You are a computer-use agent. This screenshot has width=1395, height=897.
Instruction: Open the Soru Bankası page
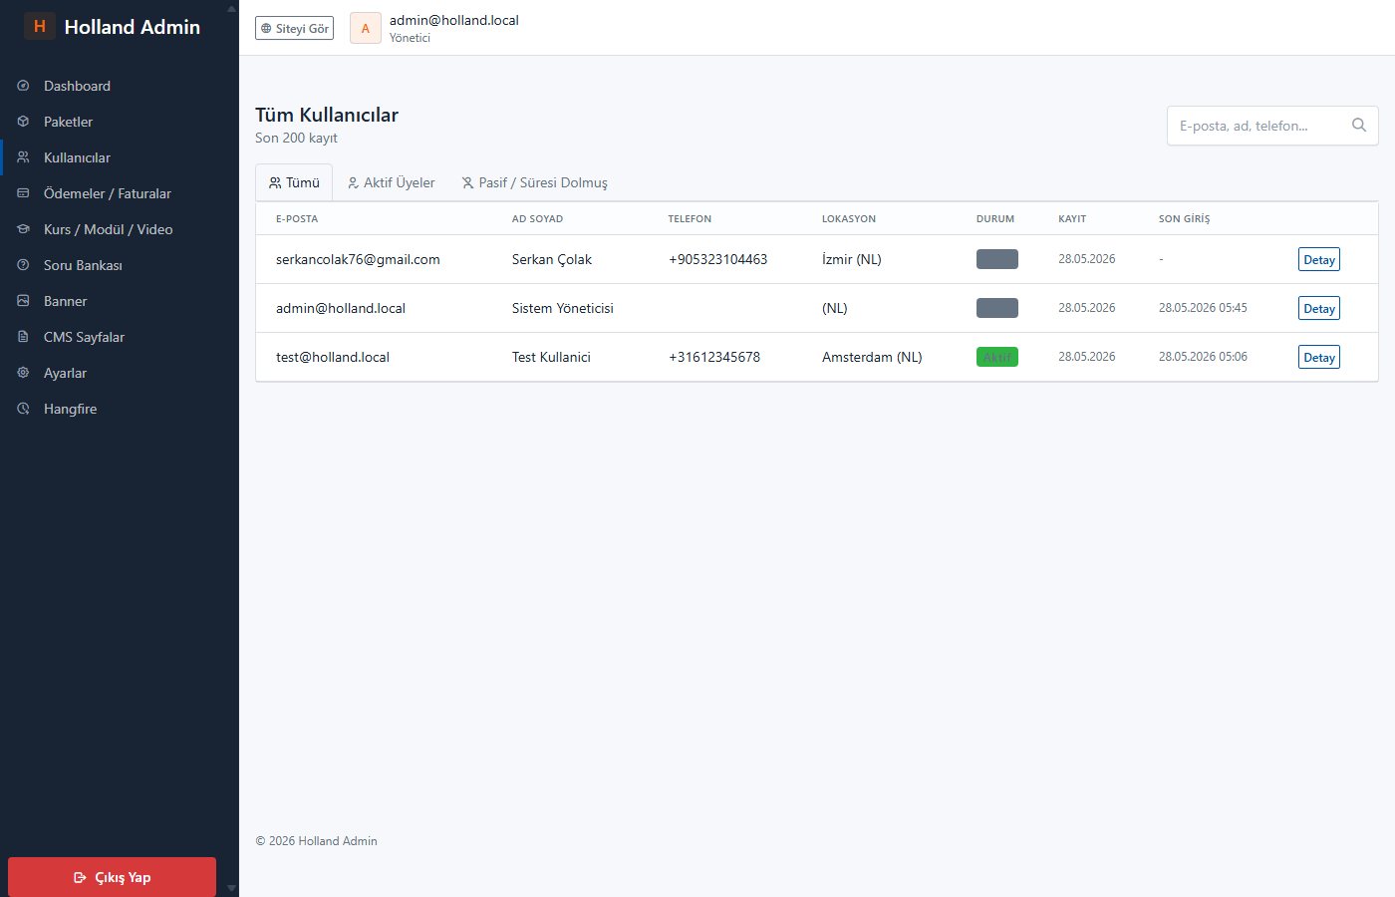point(120,265)
